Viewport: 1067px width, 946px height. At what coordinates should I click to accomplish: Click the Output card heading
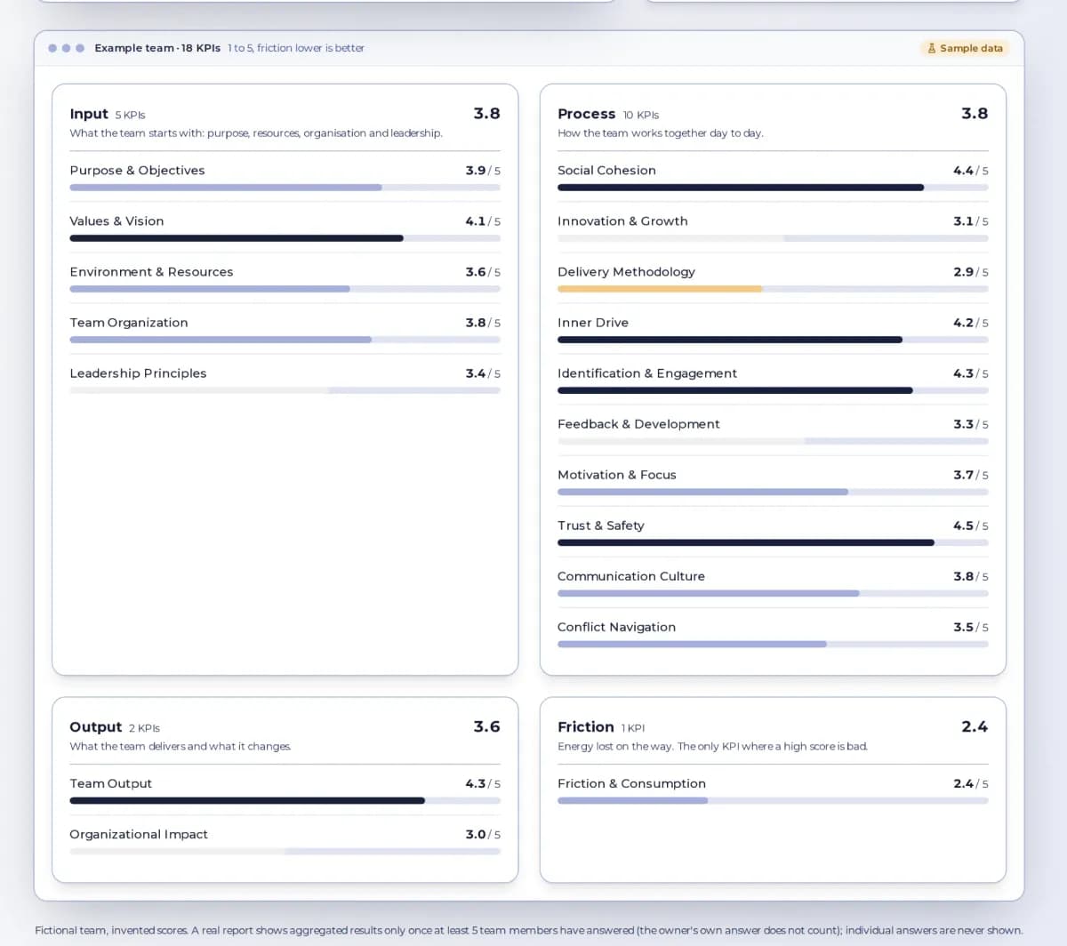click(95, 726)
